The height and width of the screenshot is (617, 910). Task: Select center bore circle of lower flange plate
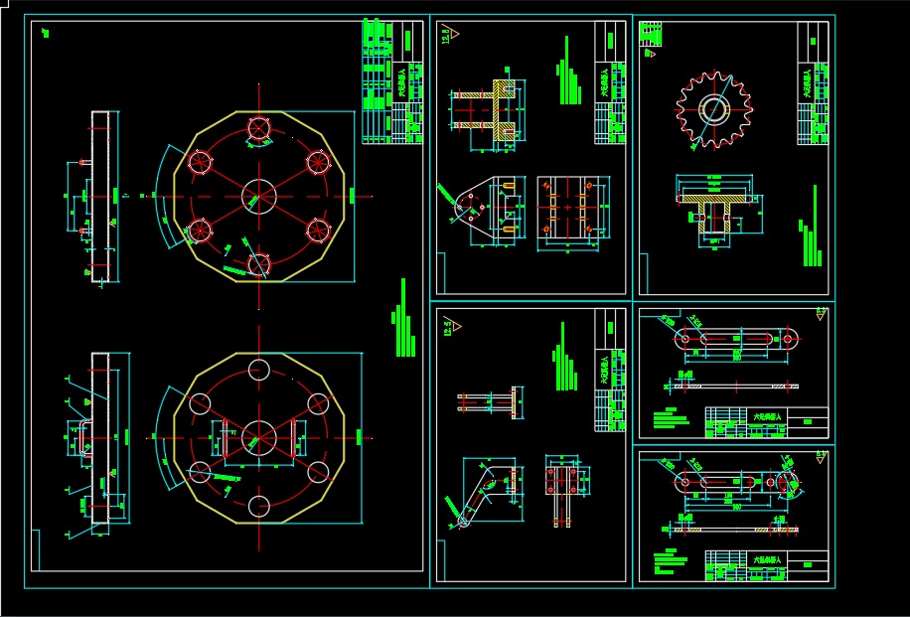point(259,438)
